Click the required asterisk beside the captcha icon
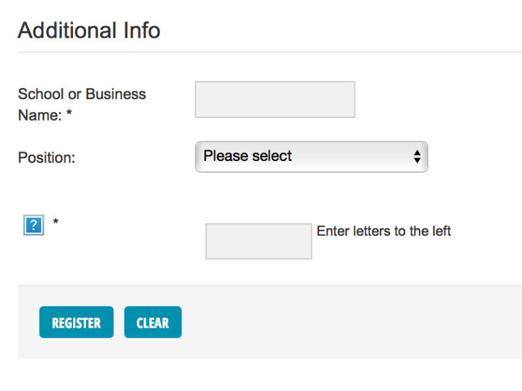 (55, 222)
